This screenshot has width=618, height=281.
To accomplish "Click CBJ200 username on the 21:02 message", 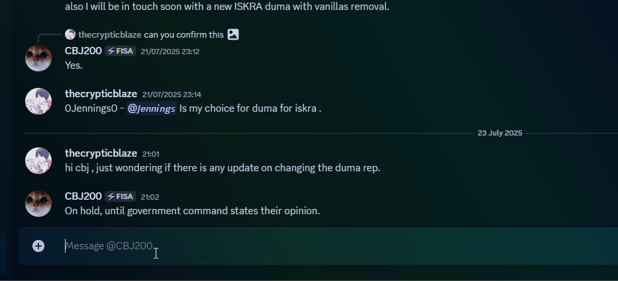I will (83, 196).
